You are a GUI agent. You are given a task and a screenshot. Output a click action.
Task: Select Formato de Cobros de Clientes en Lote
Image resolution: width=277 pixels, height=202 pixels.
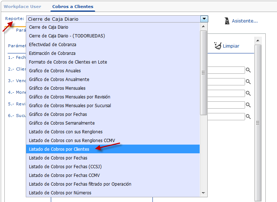coord(113,62)
